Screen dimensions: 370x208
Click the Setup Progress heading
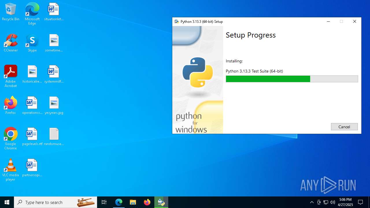click(251, 35)
